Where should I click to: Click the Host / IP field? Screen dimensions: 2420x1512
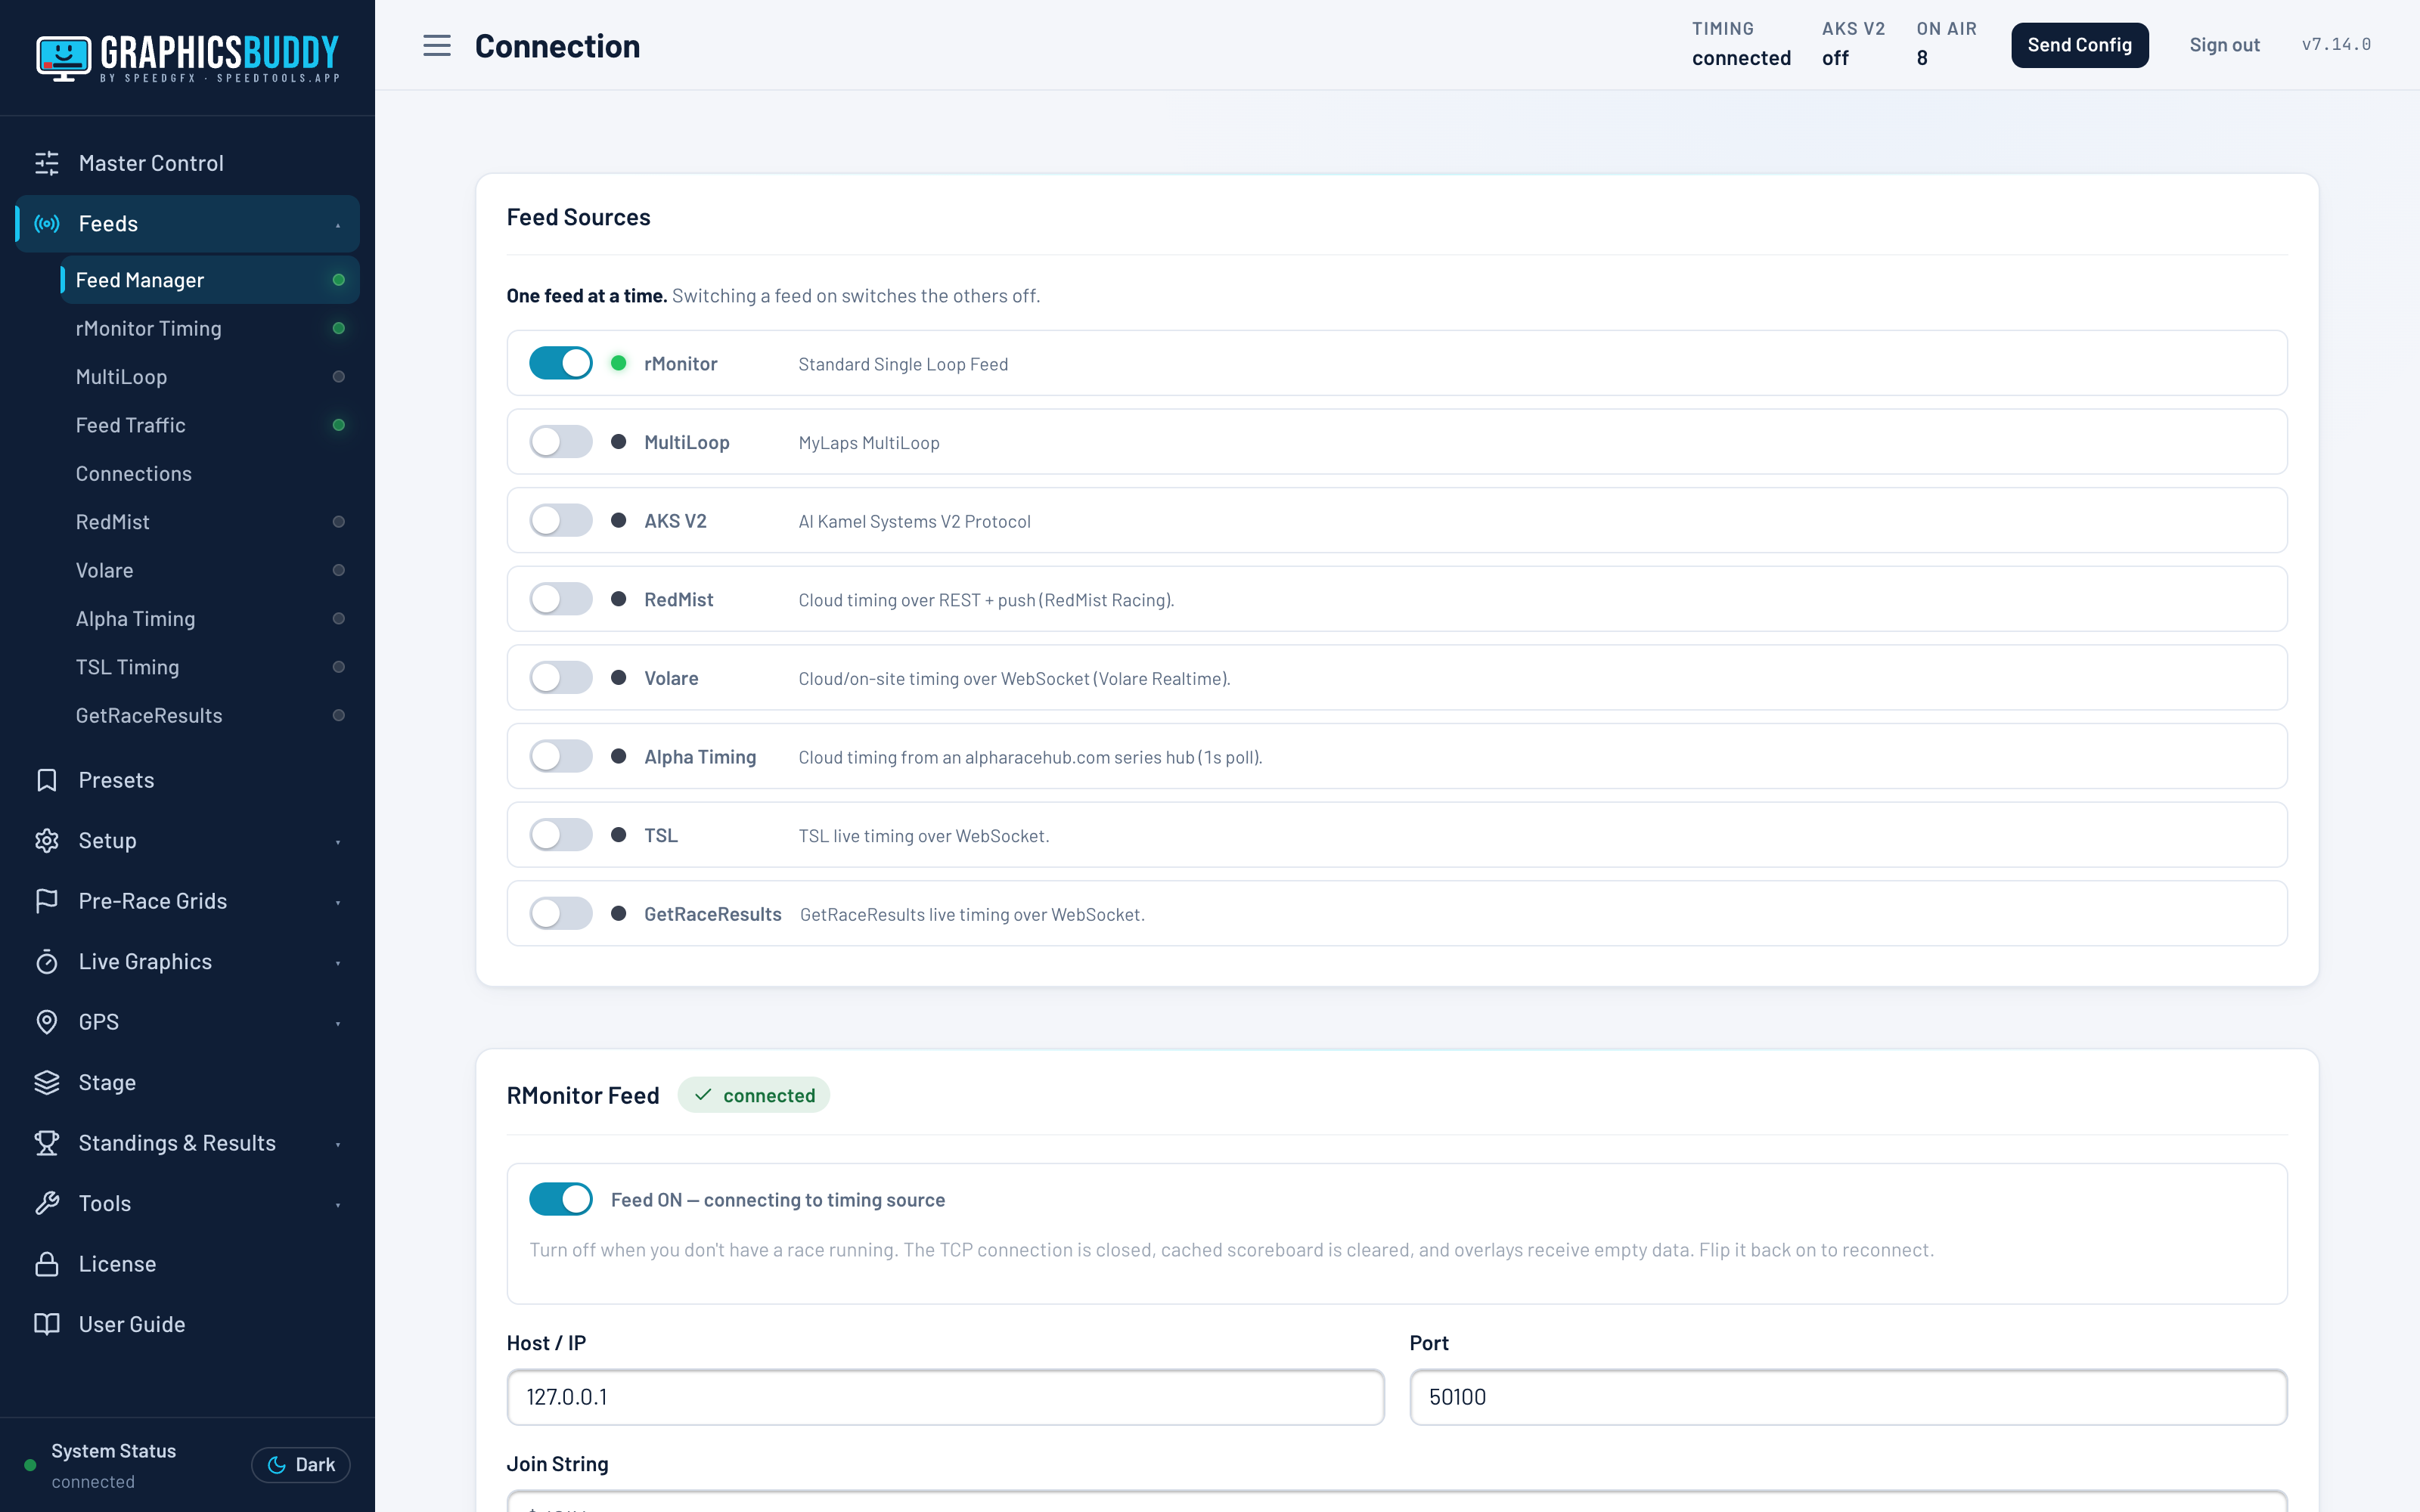pos(945,1397)
